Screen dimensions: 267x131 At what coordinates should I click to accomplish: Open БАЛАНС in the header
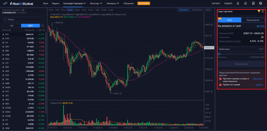pos(216,3)
